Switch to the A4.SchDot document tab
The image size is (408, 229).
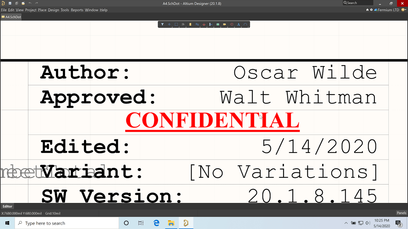click(x=11, y=17)
